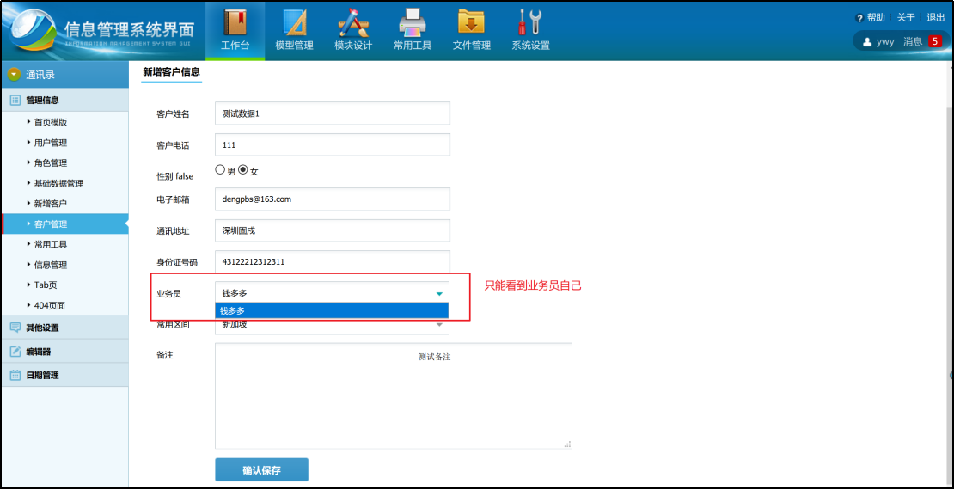Select the 女 radio button
954x490 pixels.
242,170
